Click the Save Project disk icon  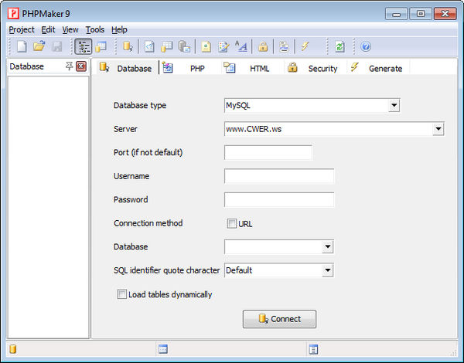[56, 47]
